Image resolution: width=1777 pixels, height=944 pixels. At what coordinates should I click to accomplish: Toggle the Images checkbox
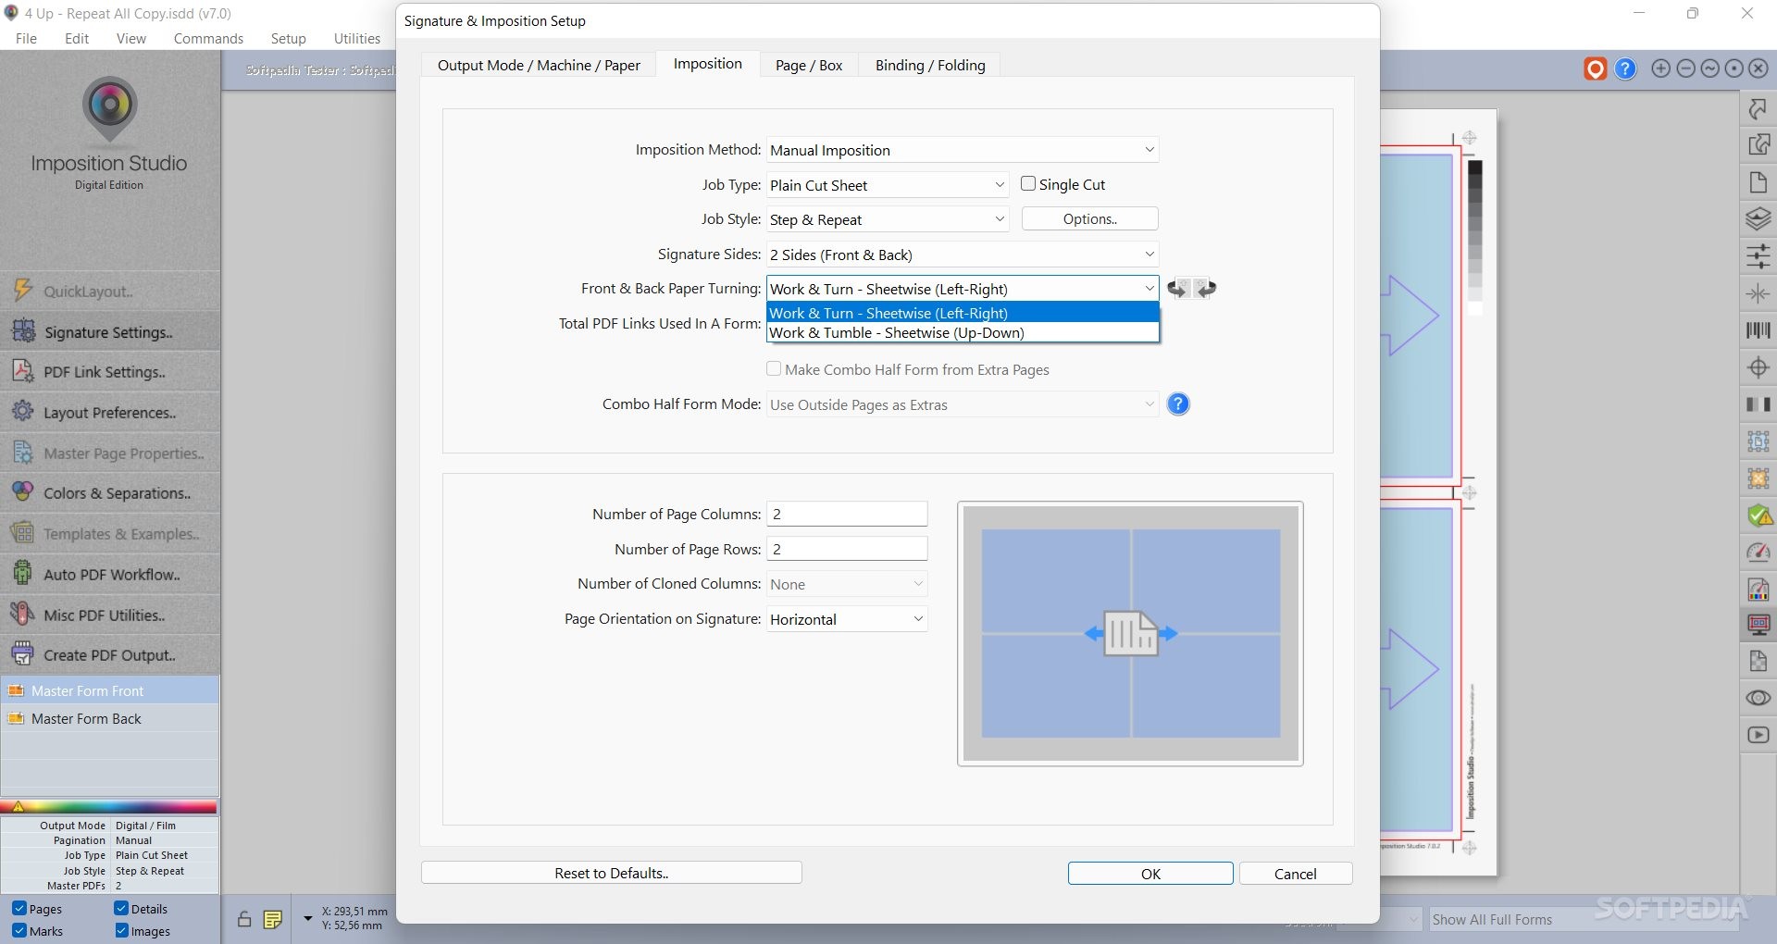(121, 931)
